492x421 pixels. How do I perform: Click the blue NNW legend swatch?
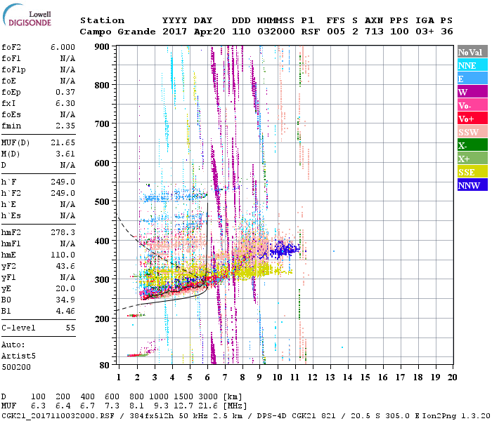[x=472, y=185]
